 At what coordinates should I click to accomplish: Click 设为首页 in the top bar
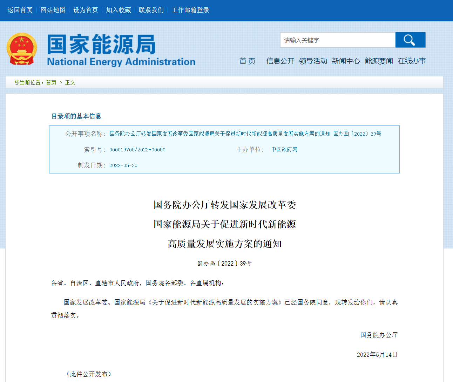coord(86,10)
